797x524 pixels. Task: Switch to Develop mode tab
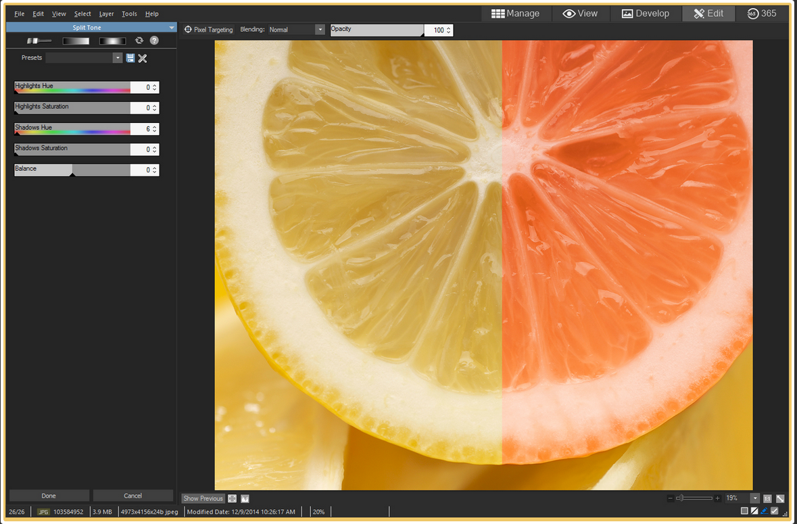(646, 14)
